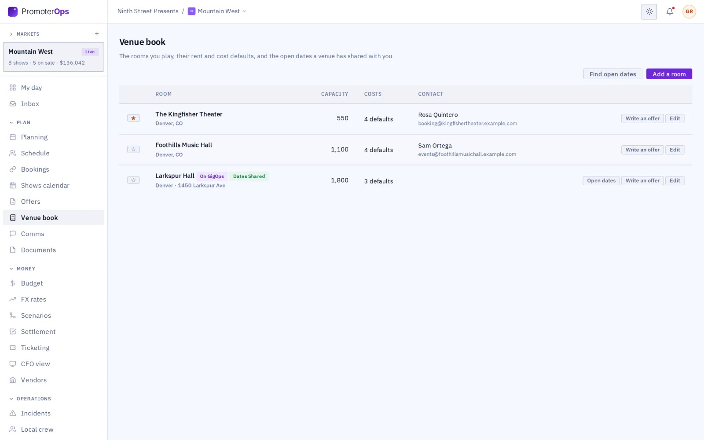Collapse the Plan section
Screen dimensions: 704x440
(x=20, y=123)
